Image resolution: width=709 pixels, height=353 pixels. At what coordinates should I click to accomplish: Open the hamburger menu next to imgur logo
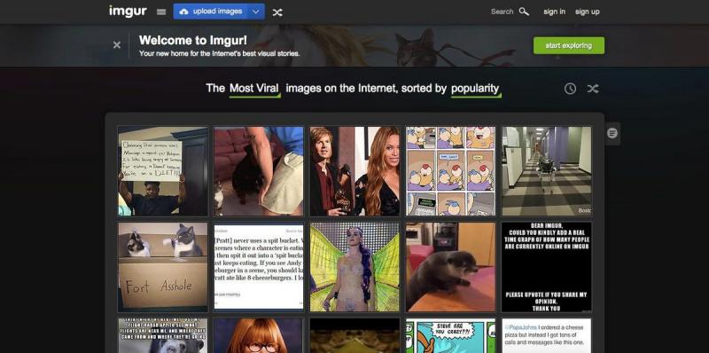[x=161, y=12]
